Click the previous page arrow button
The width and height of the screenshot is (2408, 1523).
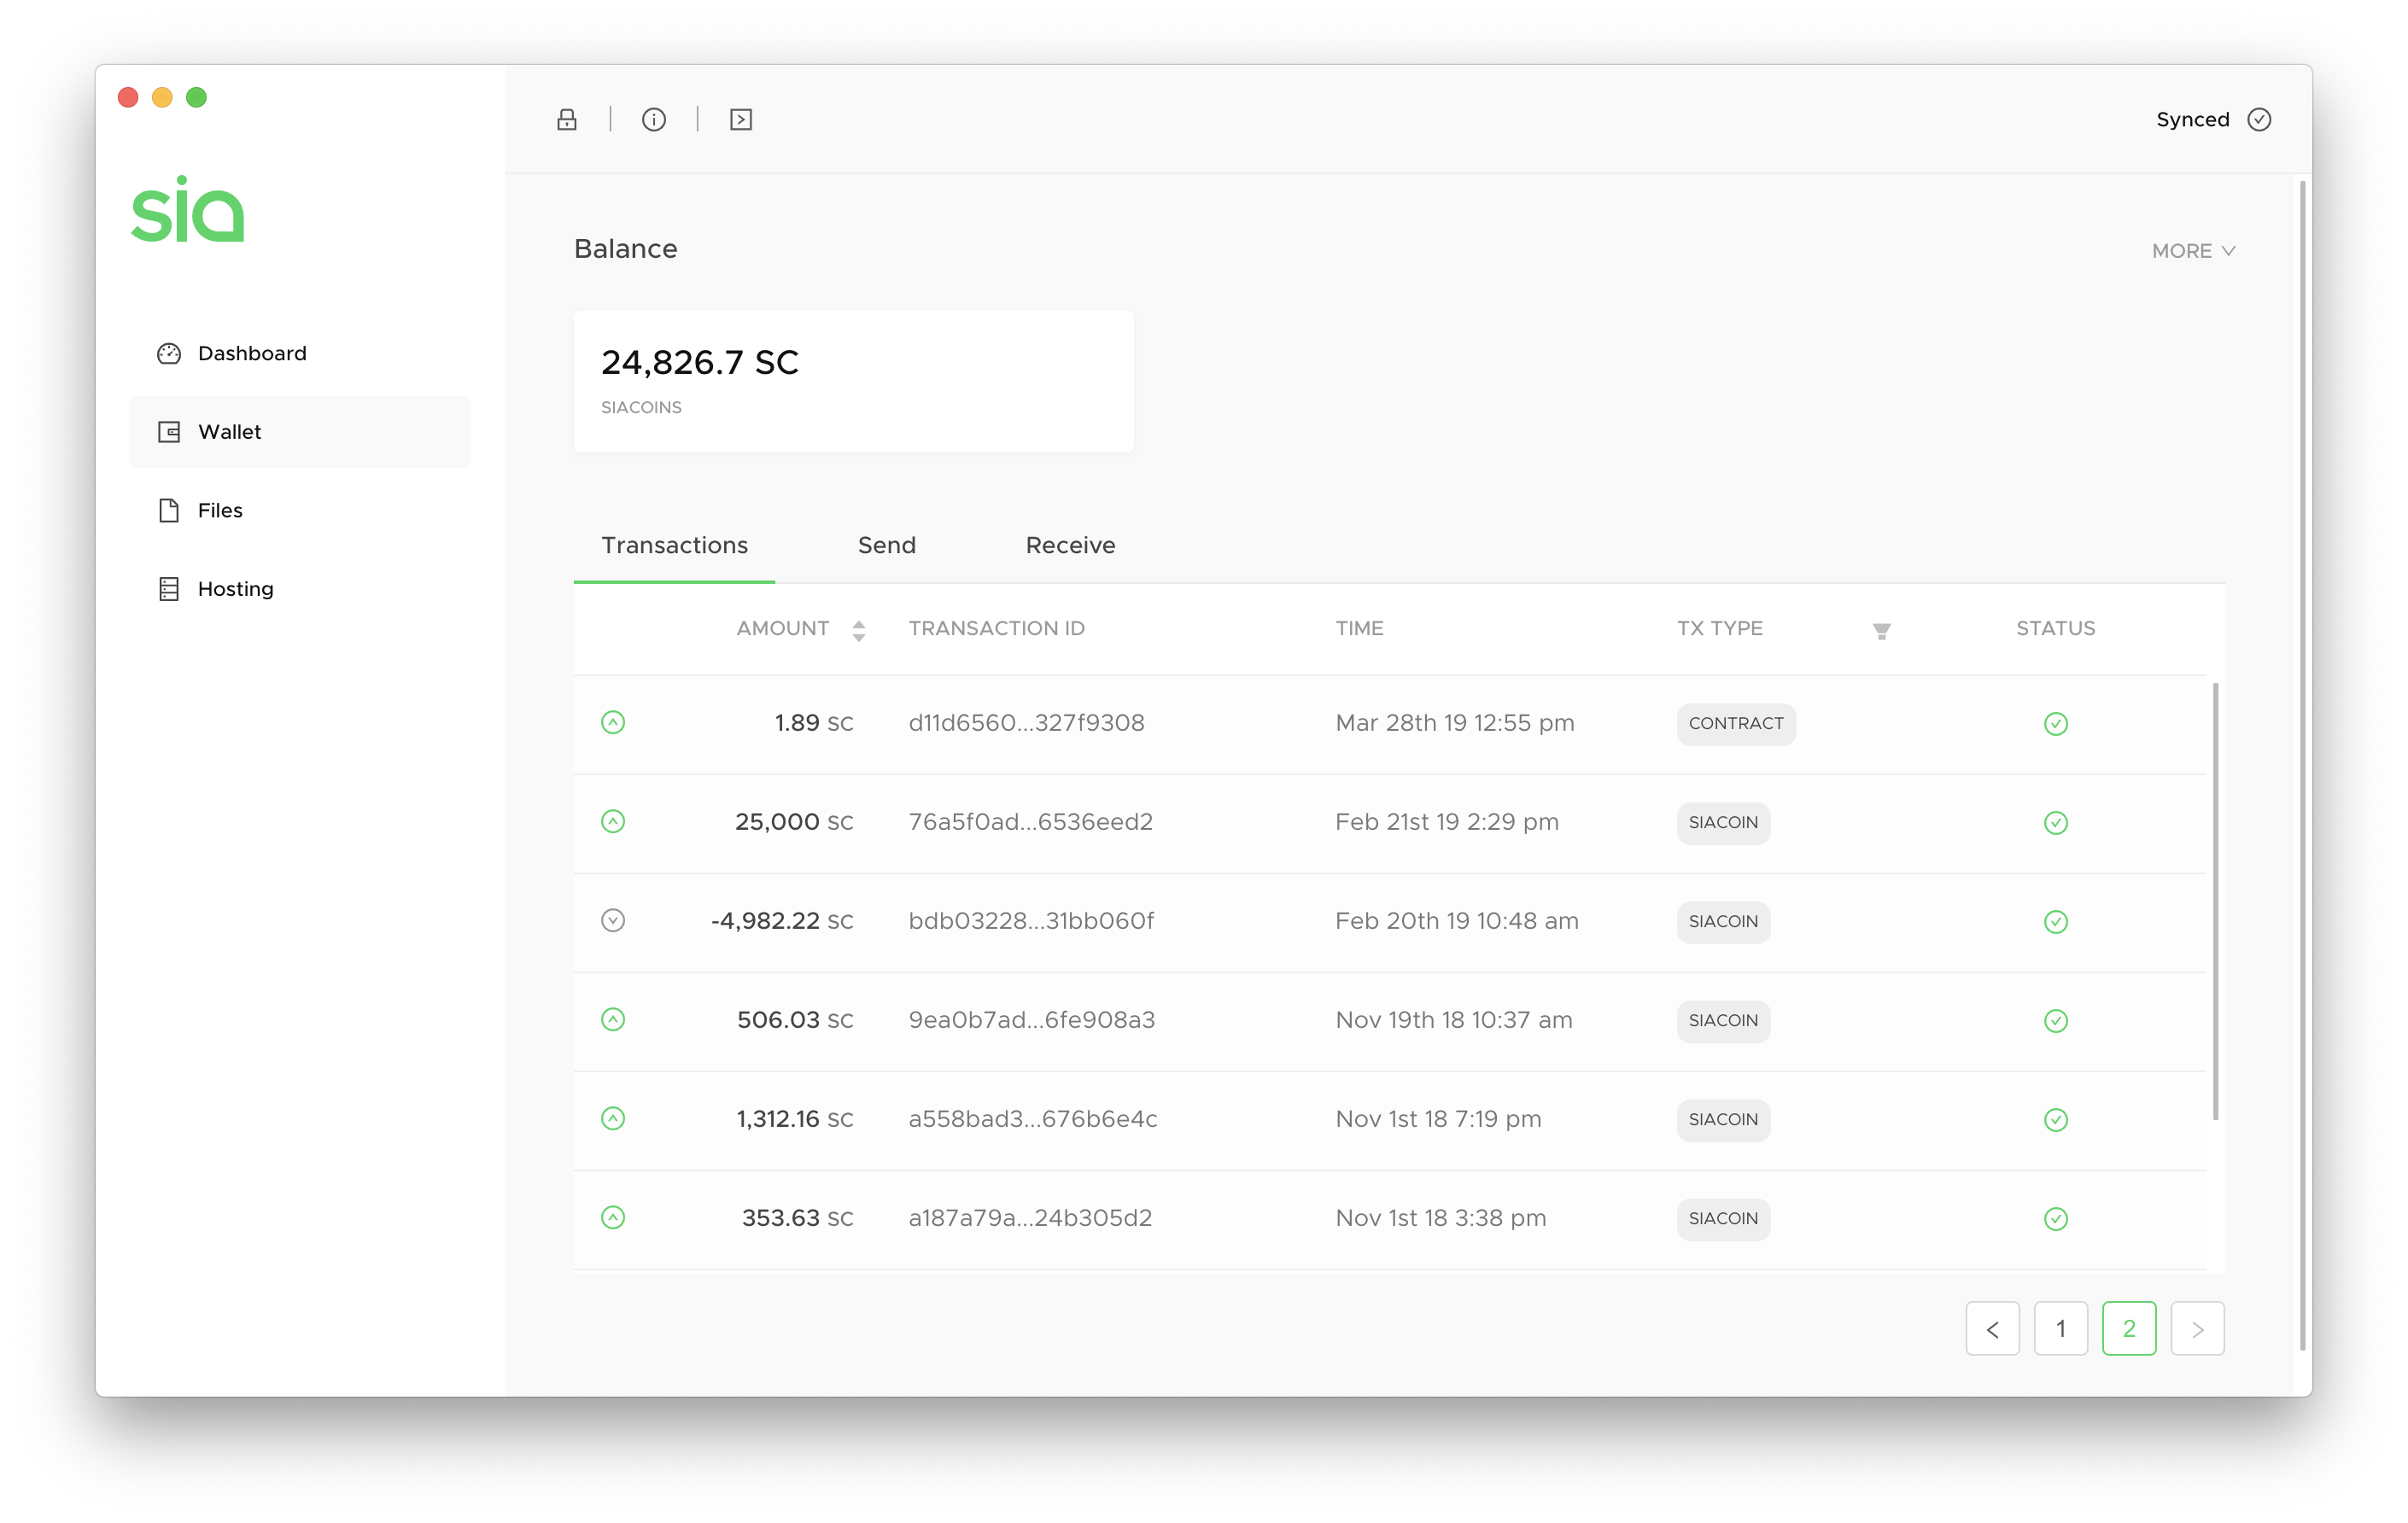click(x=1993, y=1329)
